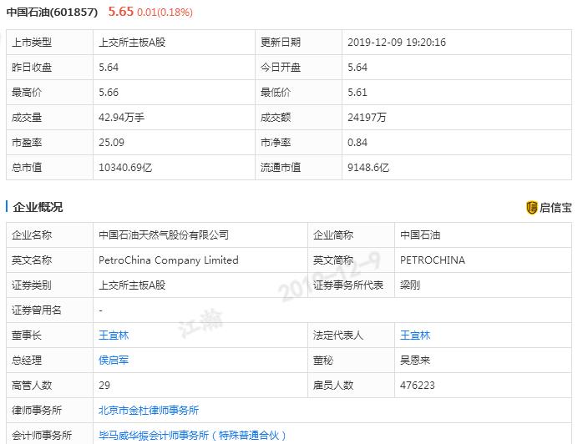The height and width of the screenshot is (444, 588).
Task: Click 今日开盘 value 5.64
Action: point(357,68)
